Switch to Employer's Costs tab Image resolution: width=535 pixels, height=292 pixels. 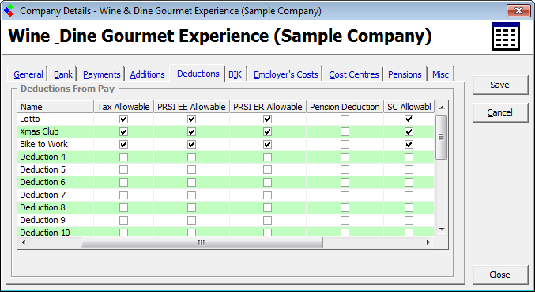[x=285, y=74]
